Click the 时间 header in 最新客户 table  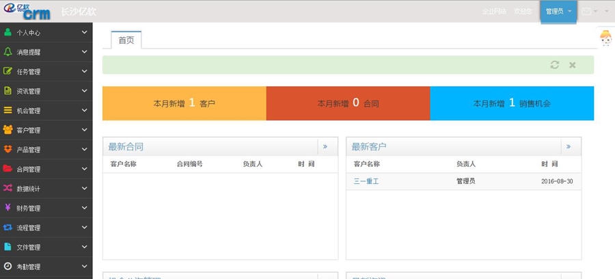(x=549, y=164)
